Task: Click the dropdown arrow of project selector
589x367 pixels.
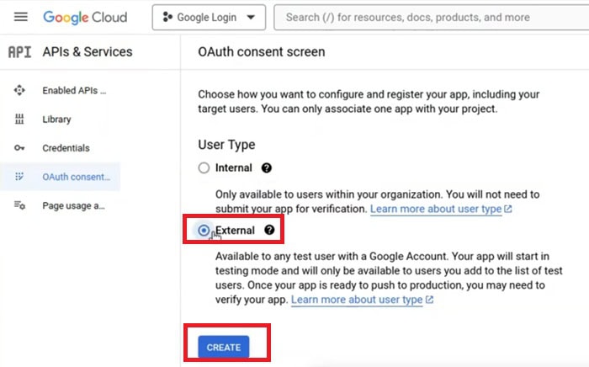Action: (251, 18)
